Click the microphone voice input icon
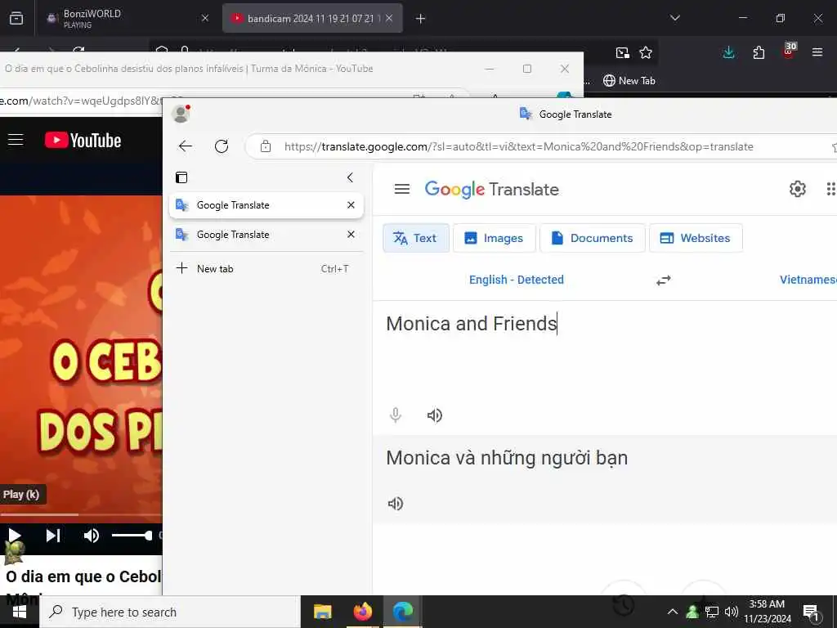This screenshot has height=628, width=837. point(396,415)
